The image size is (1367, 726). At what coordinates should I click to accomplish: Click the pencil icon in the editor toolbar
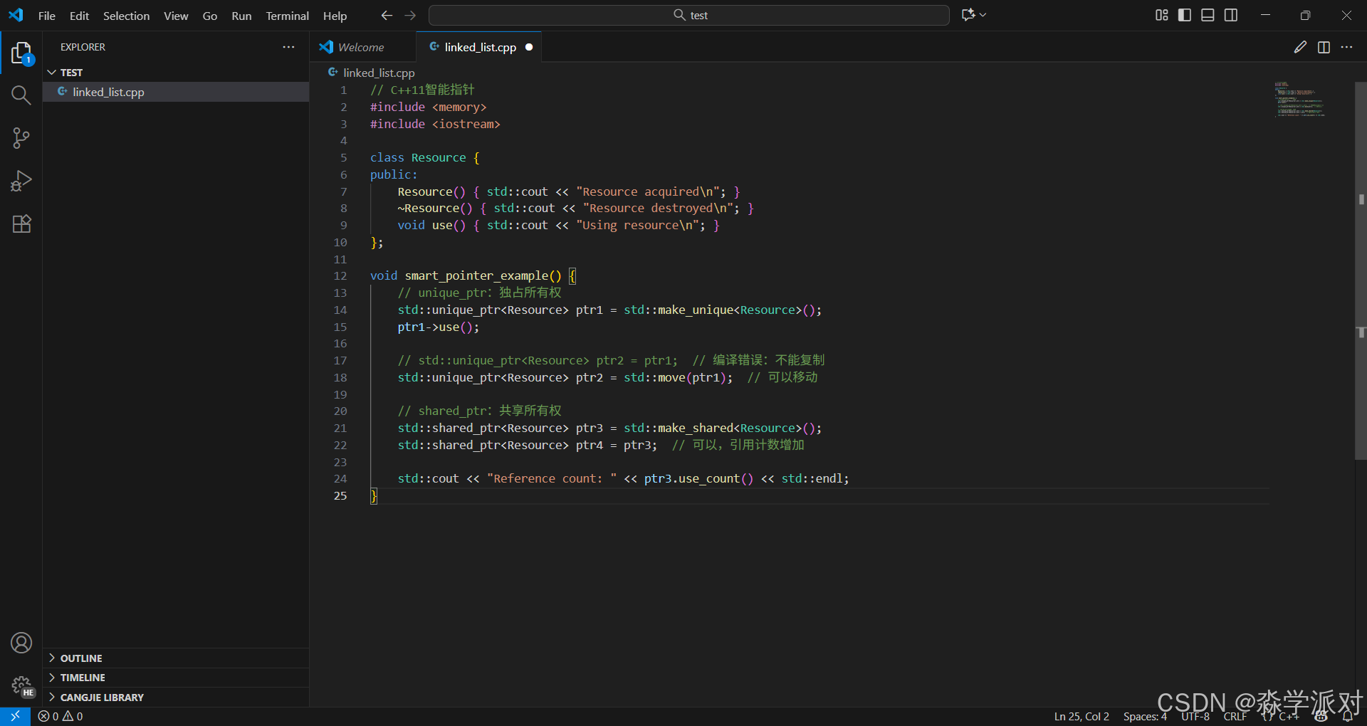click(1300, 47)
